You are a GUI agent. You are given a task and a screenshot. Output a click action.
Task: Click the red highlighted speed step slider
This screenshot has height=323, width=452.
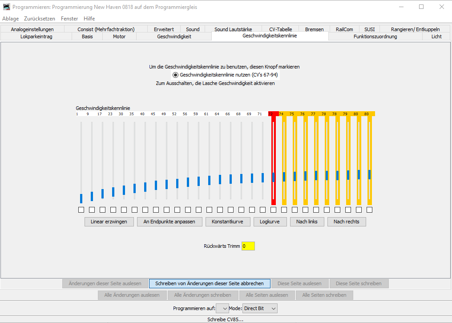coord(273,177)
